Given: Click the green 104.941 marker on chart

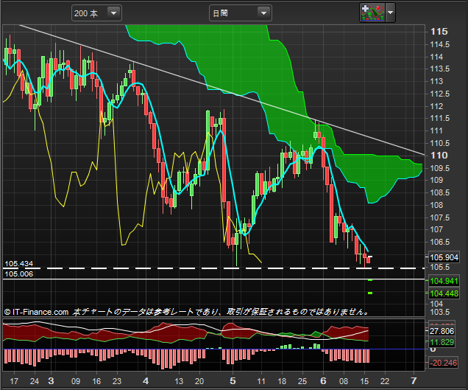Looking at the screenshot, I should click(370, 280).
